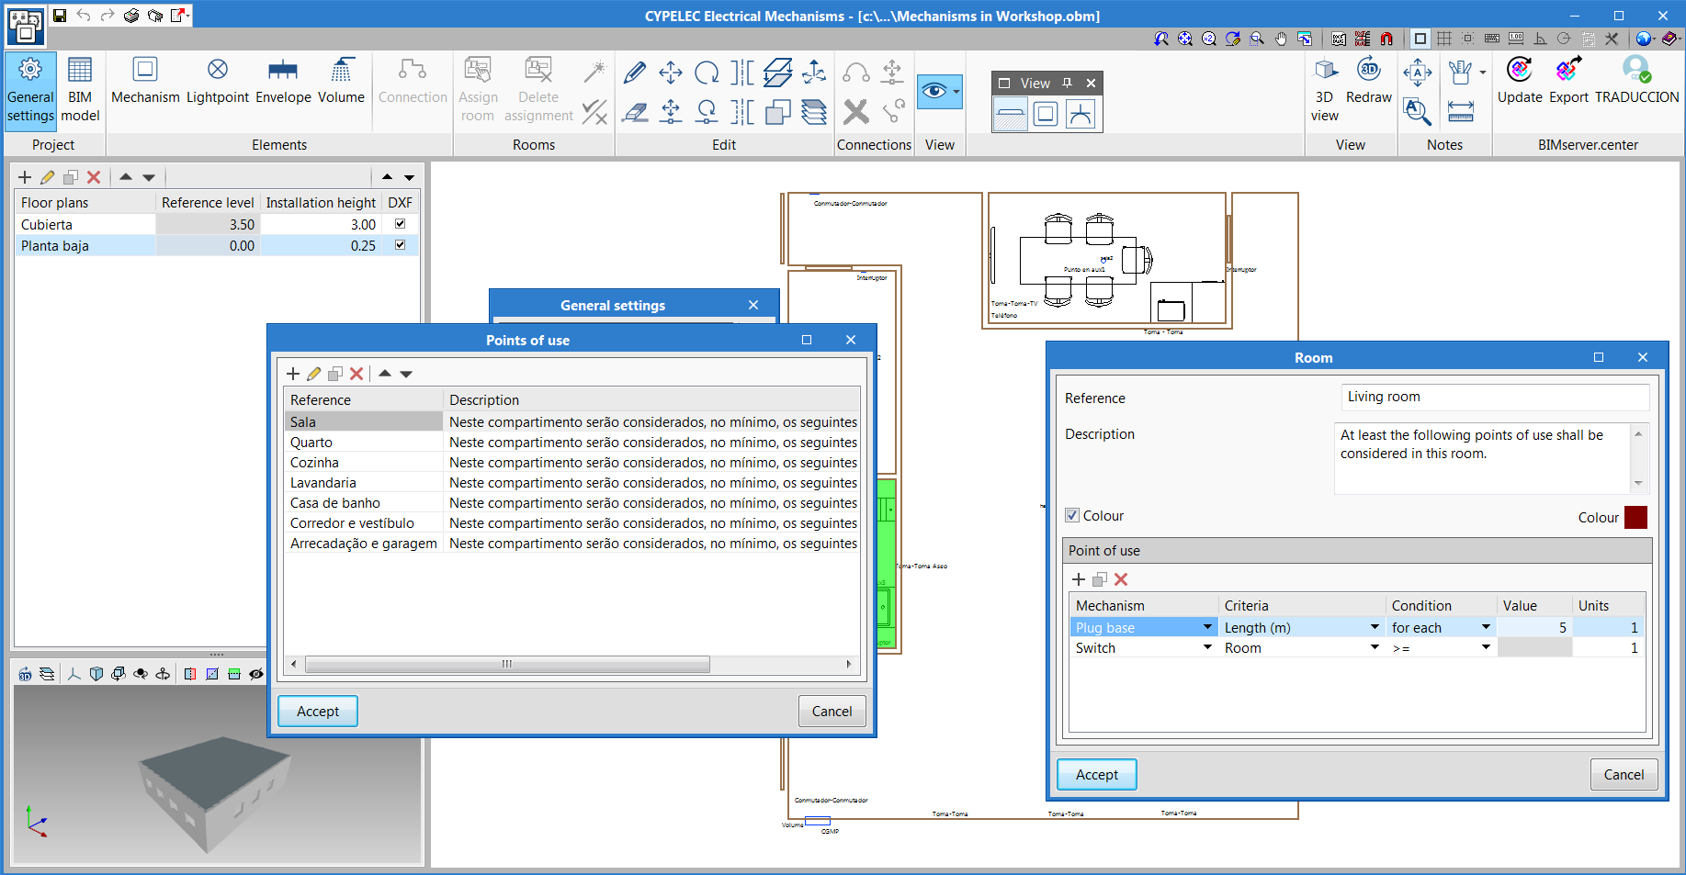Select the Mechanism element tool
Image resolution: width=1686 pixels, height=875 pixels.
[145, 81]
